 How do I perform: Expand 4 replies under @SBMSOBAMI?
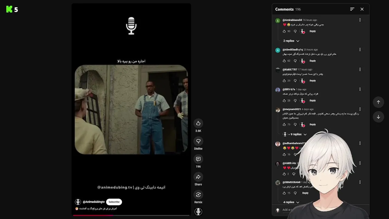point(291,202)
